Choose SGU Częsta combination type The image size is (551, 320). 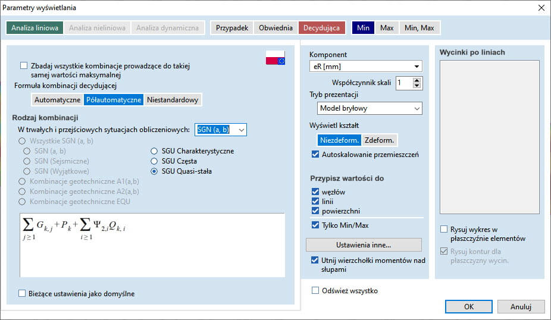155,161
